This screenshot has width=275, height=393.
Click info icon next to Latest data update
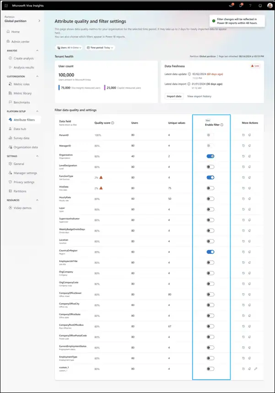(189, 74)
